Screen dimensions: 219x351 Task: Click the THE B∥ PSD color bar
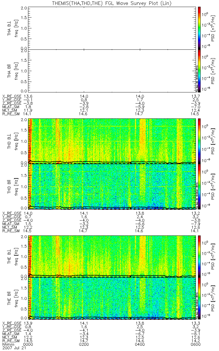[x=199, y=298]
